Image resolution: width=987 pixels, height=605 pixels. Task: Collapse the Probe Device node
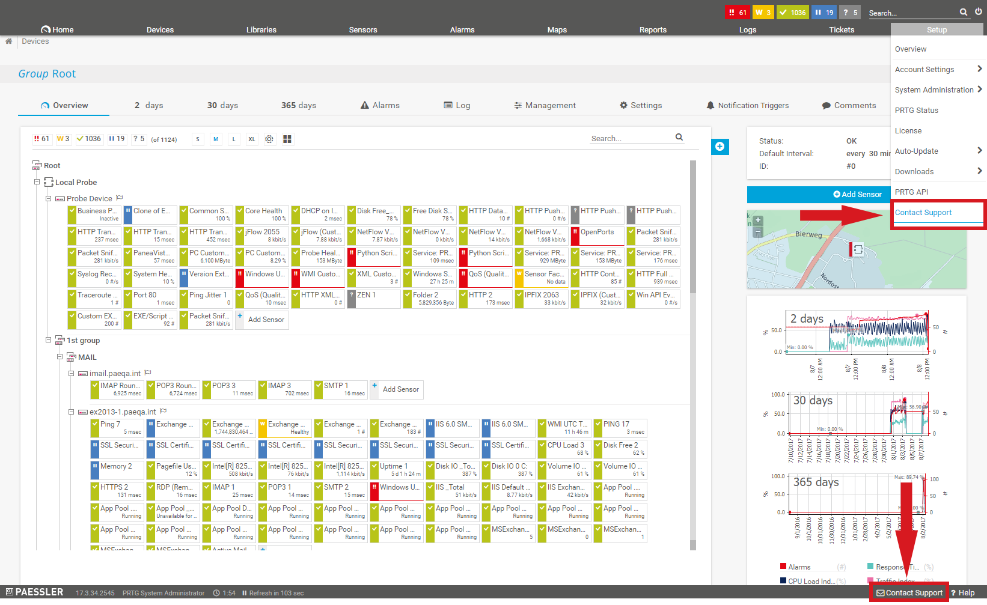[48, 198]
